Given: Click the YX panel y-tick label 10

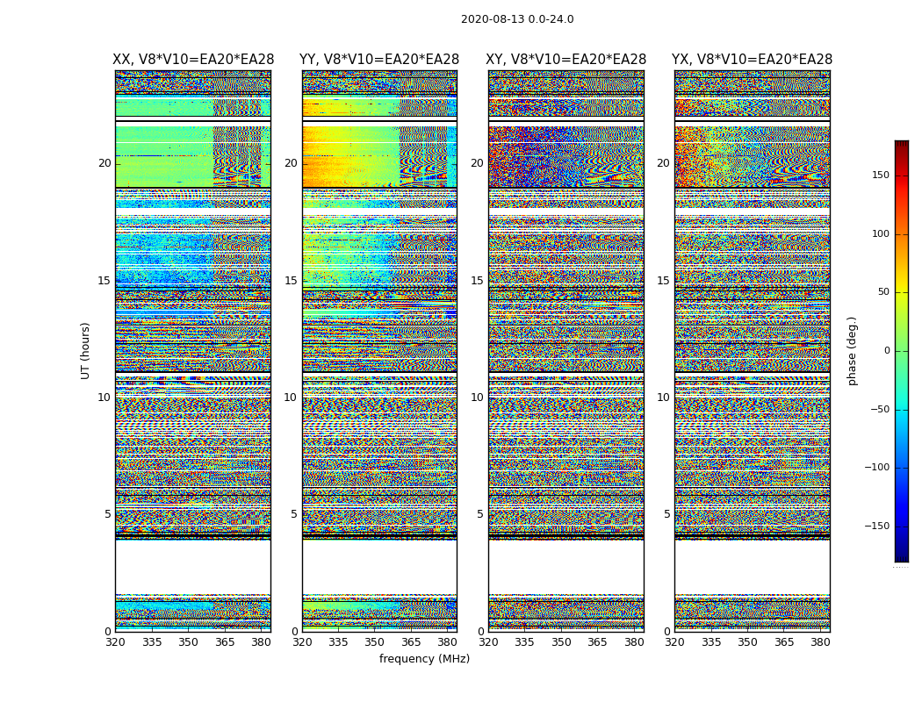Looking at the screenshot, I should pyautogui.click(x=663, y=398).
